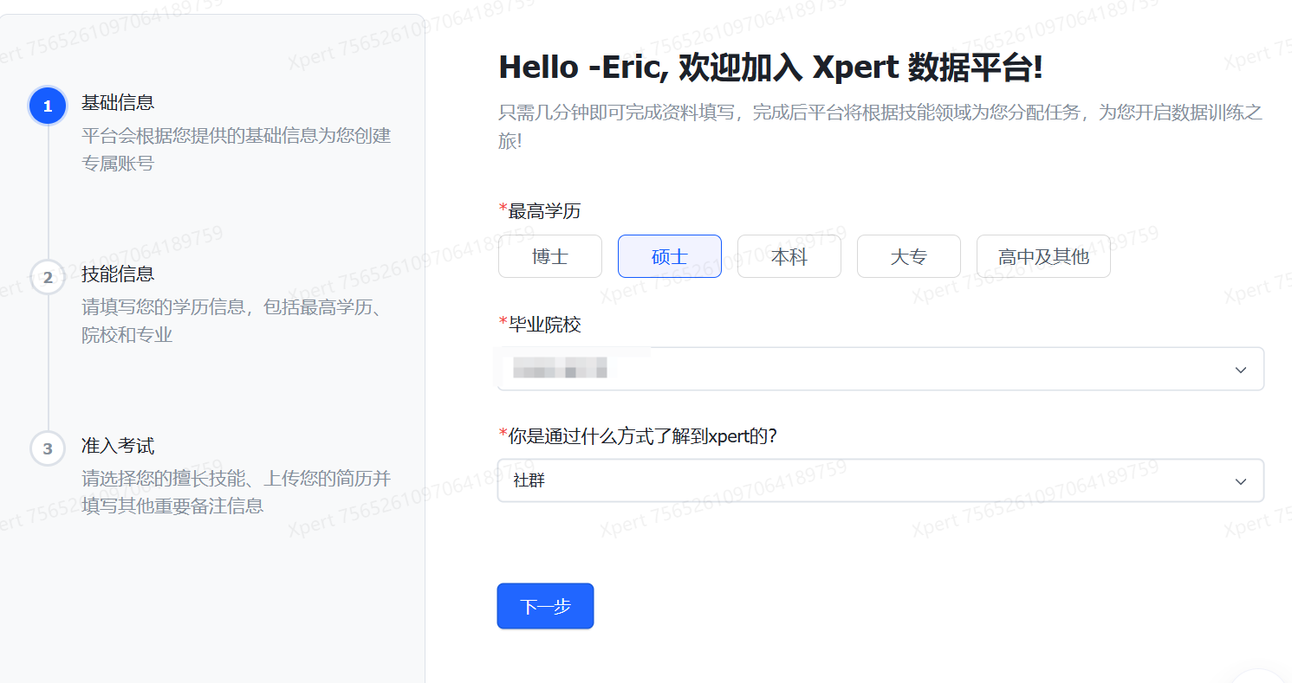Click the 你是通过什么方式了解到xpert的 label
The image size is (1292, 683).
[x=639, y=435]
